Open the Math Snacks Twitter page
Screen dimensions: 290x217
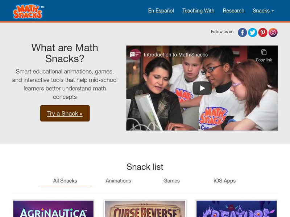pos(252,33)
